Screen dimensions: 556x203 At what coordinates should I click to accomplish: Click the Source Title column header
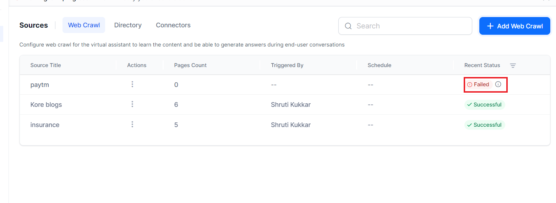click(x=45, y=65)
